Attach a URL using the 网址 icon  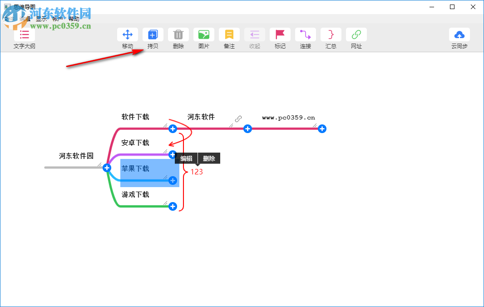click(356, 35)
